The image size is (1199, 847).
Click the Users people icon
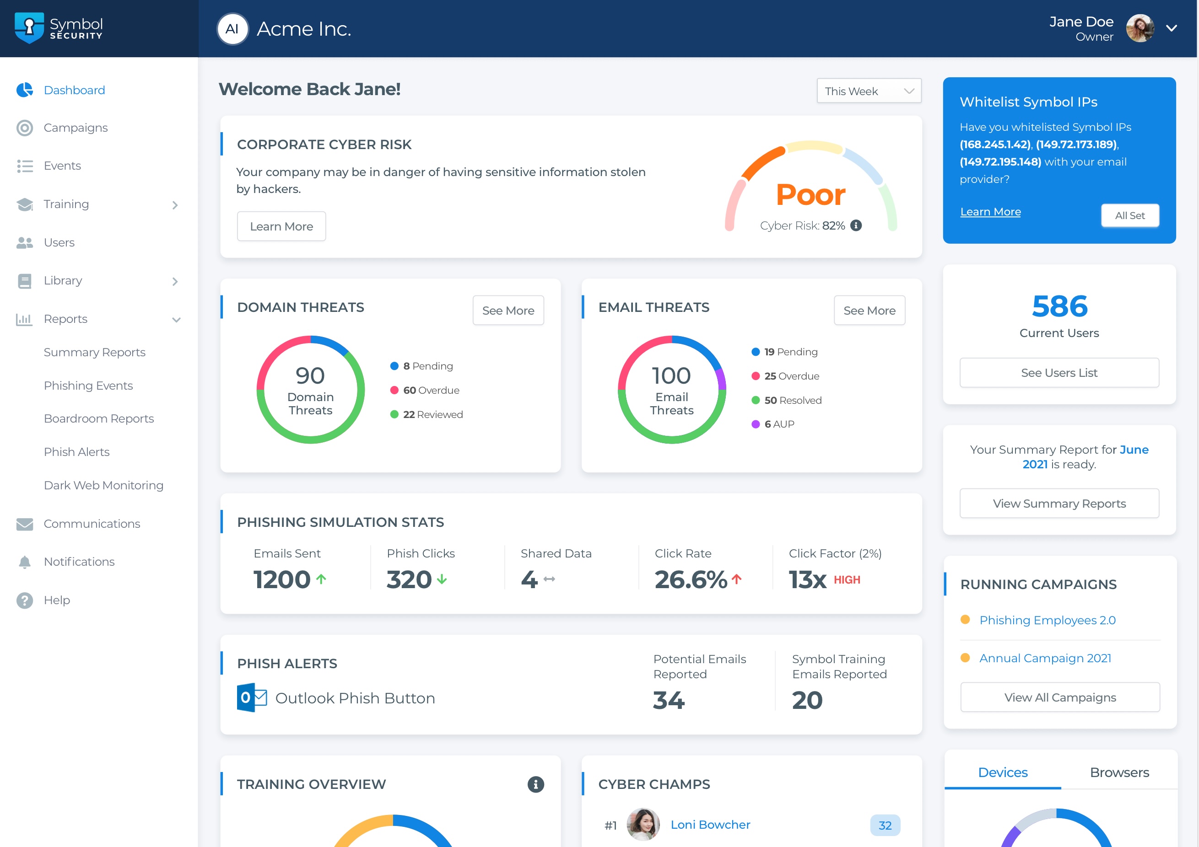[x=25, y=243]
